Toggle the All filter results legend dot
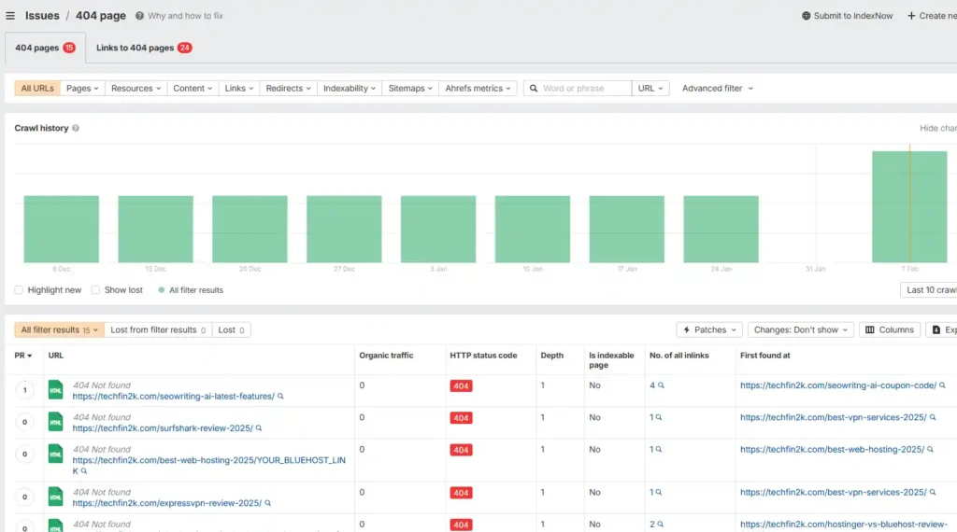The width and height of the screenshot is (957, 532). (x=161, y=290)
